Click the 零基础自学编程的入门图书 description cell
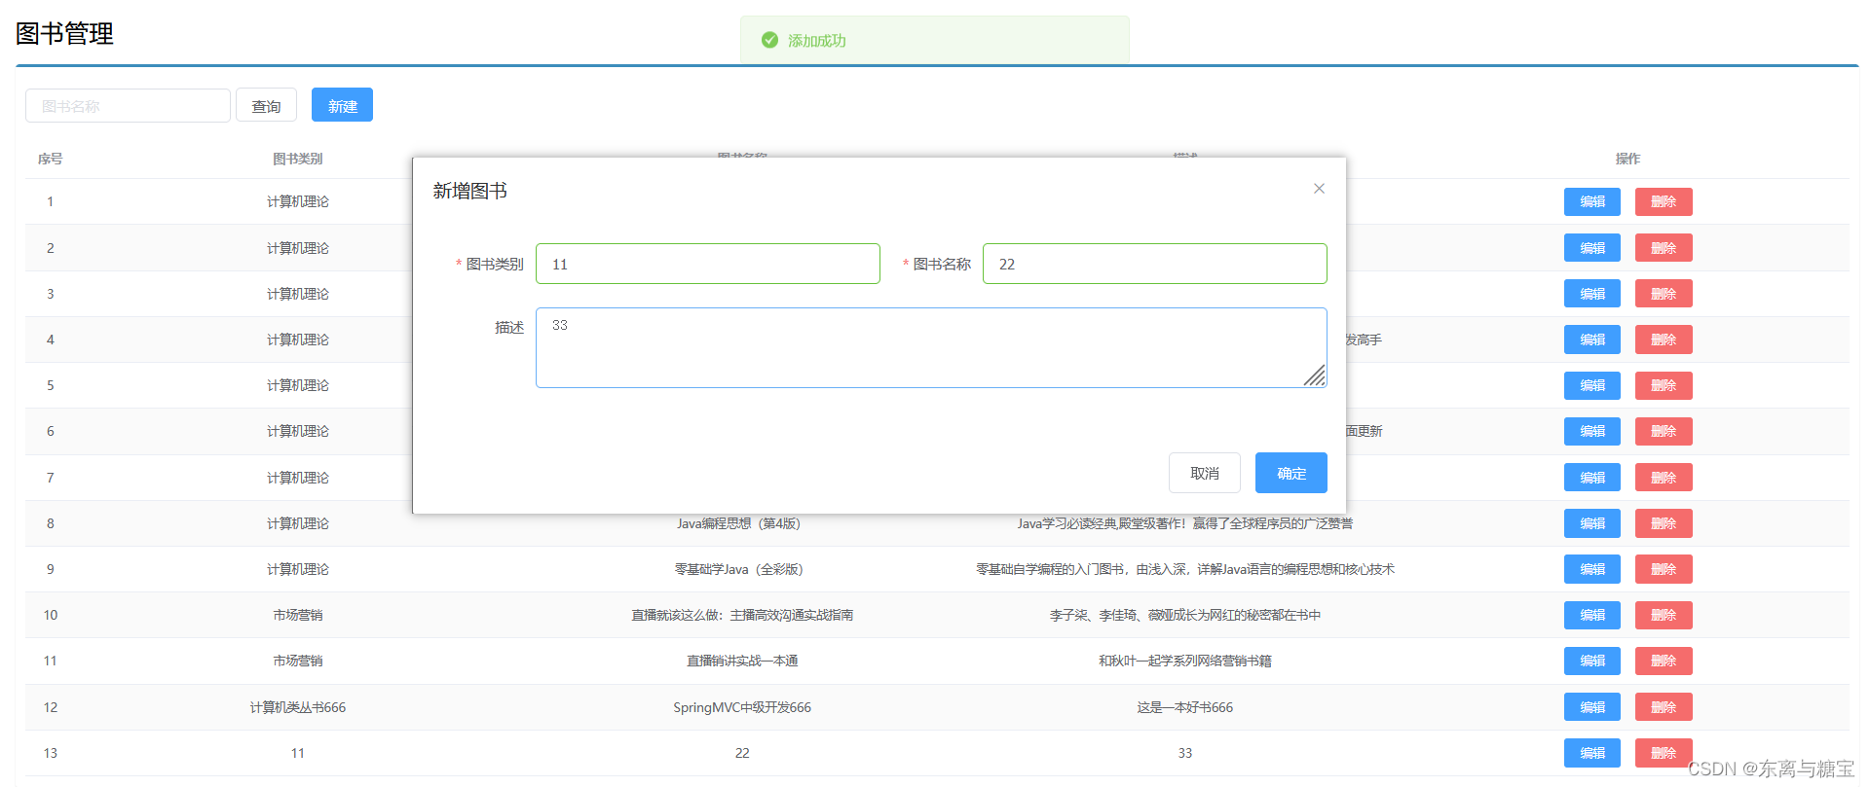The width and height of the screenshot is (1870, 787). pyautogui.click(x=1184, y=569)
